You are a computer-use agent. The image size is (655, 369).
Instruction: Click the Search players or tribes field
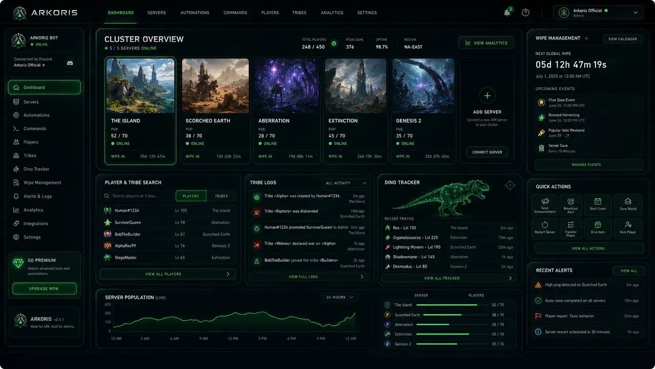[x=137, y=196]
